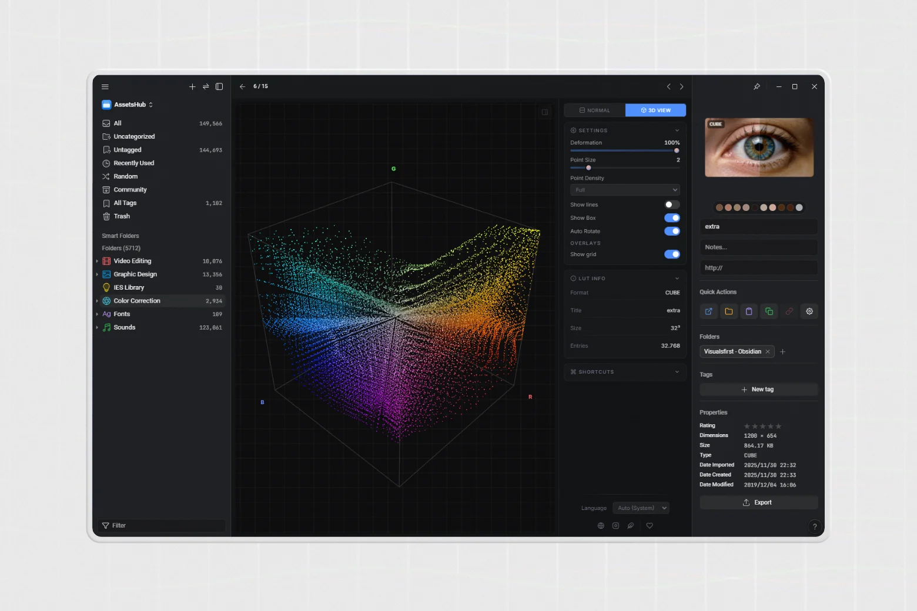The image size is (917, 611).
Task: Toggle the sidebar panel layout icon
Action: (219, 86)
